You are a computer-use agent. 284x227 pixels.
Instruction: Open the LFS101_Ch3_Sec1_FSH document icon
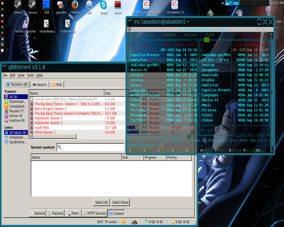click(147, 7)
